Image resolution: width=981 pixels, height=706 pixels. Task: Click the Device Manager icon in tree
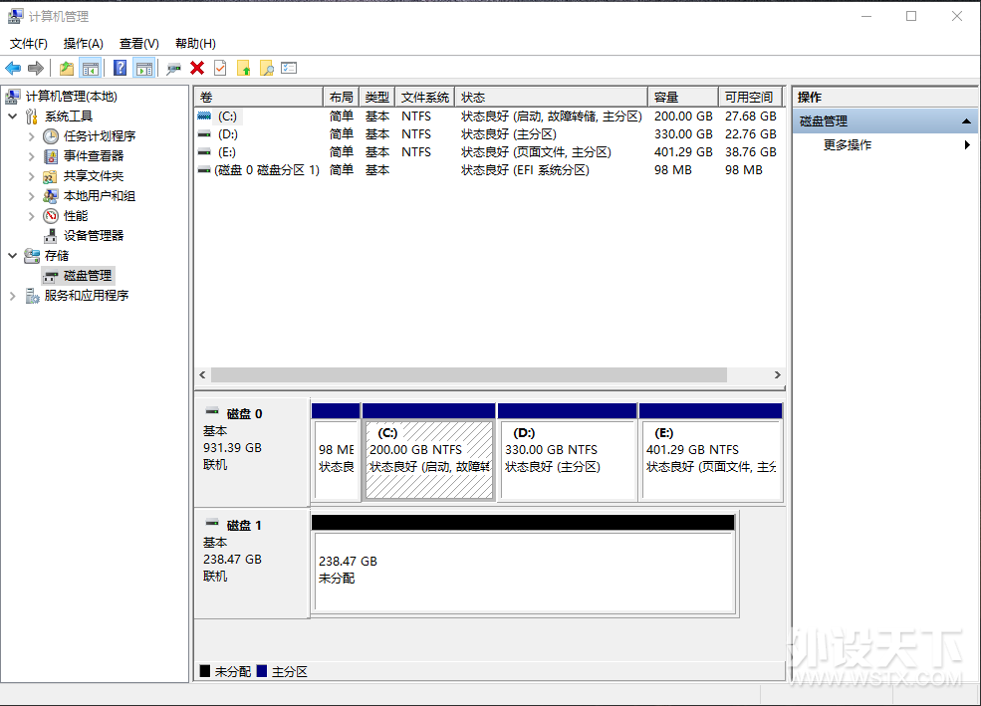pyautogui.click(x=51, y=236)
